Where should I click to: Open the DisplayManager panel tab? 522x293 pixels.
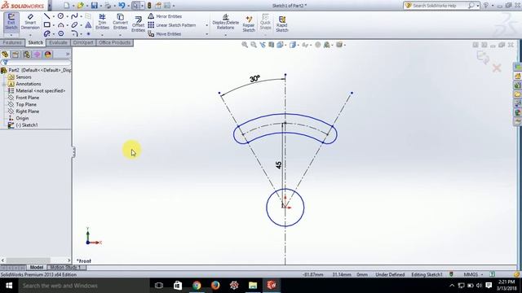click(x=47, y=55)
